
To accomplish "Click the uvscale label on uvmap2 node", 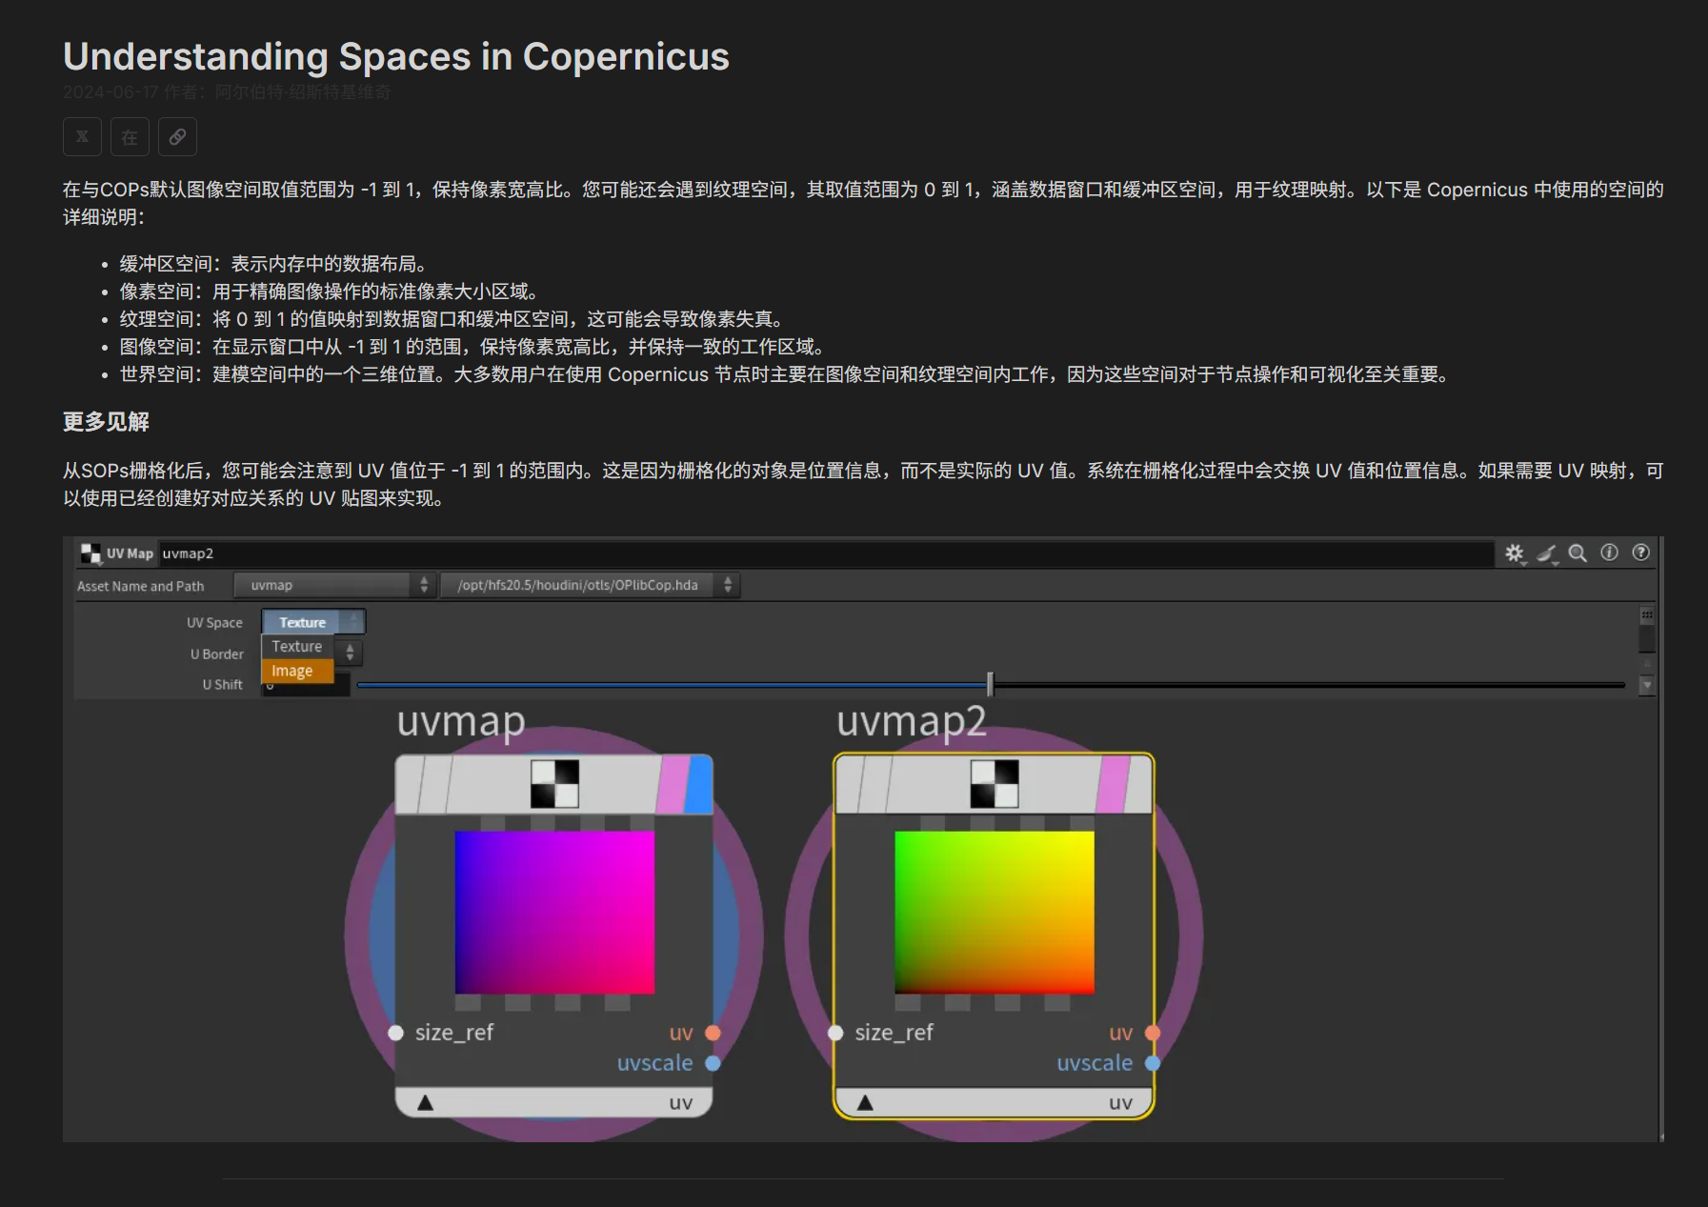I will [x=1095, y=1063].
